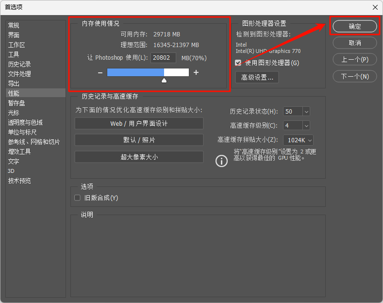The height and width of the screenshot is (303, 383).
Task: Open the 界面 preferences category
Action: tap(14, 35)
